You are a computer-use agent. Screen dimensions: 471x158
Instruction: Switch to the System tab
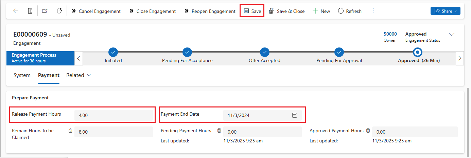click(22, 75)
